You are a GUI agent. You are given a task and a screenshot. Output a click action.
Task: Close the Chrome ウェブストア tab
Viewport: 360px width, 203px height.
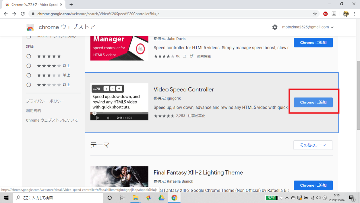click(61, 4)
